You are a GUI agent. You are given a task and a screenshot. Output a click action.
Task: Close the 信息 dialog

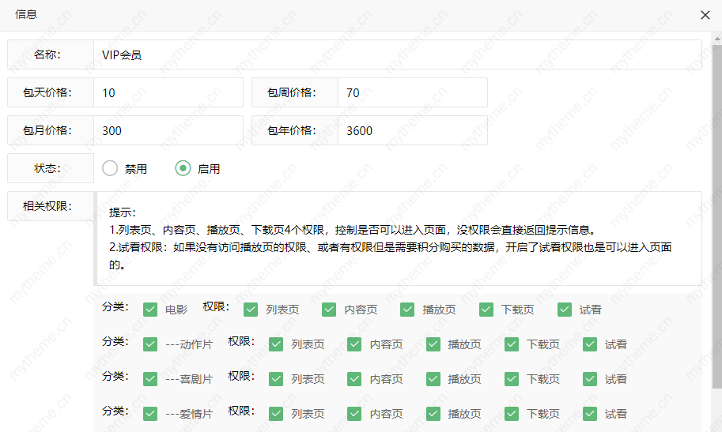tap(705, 15)
